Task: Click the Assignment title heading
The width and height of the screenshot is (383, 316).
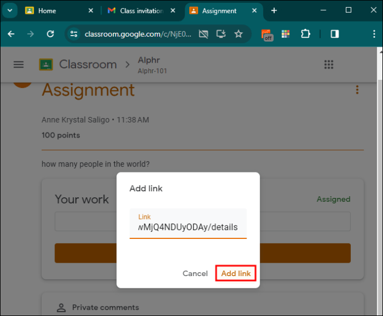Action: pos(88,90)
